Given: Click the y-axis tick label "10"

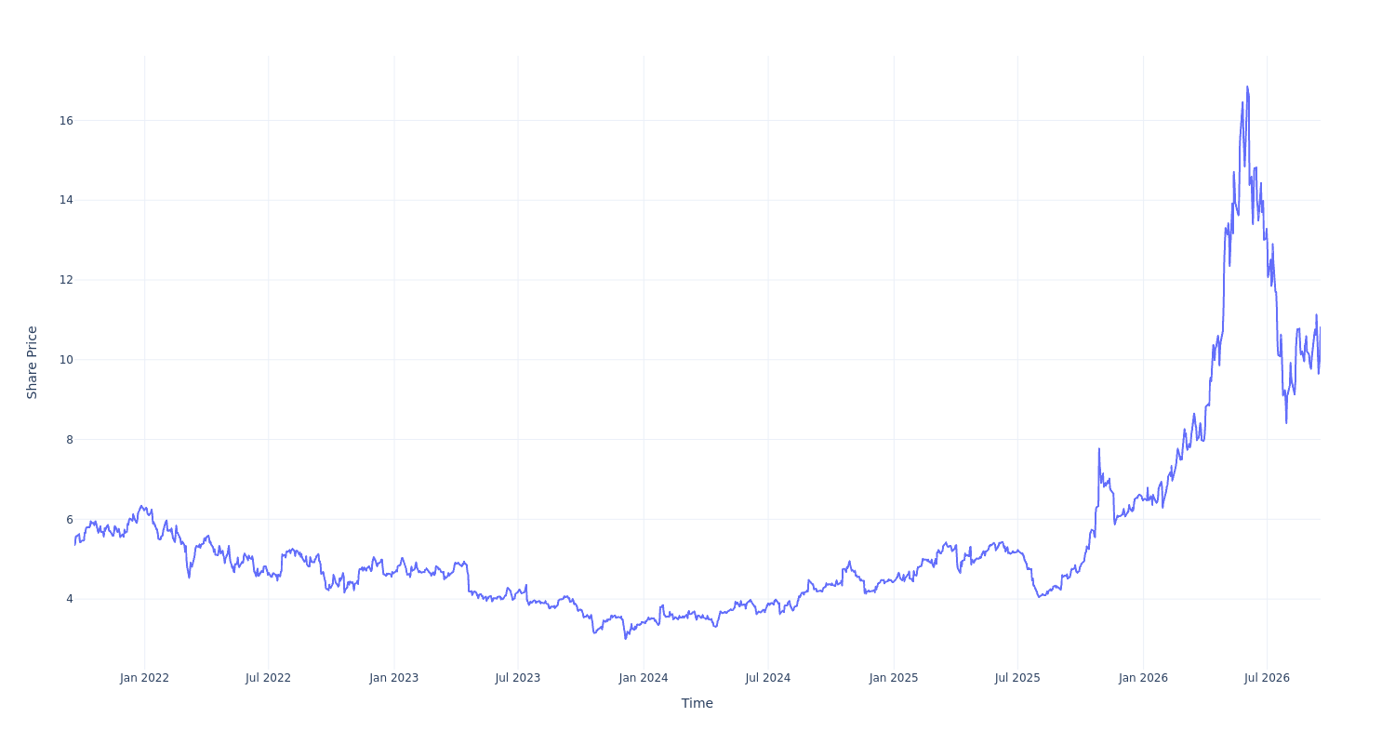Looking at the screenshot, I should pos(66,360).
